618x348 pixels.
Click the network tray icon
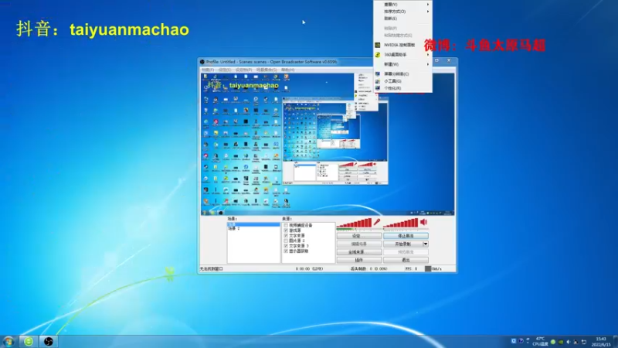(x=584, y=342)
